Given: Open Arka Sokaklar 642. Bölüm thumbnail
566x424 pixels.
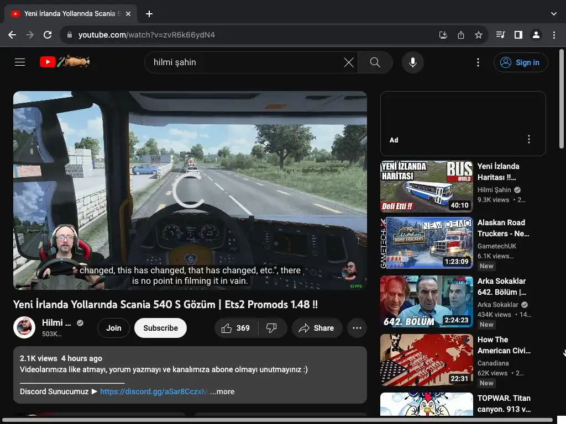Looking at the screenshot, I should [x=426, y=301].
